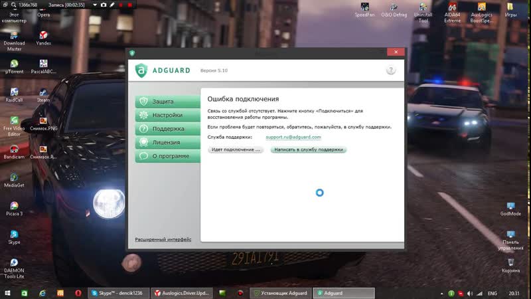This screenshot has height=299, width=531.
Task: Open the Снимок.PNG file on desktop
Action: click(43, 124)
